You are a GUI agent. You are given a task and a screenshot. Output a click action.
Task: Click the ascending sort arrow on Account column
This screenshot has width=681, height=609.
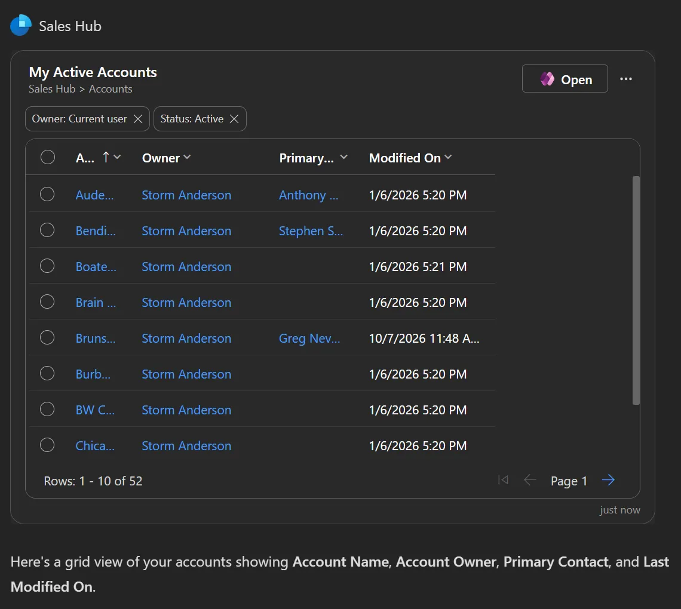[x=106, y=157]
